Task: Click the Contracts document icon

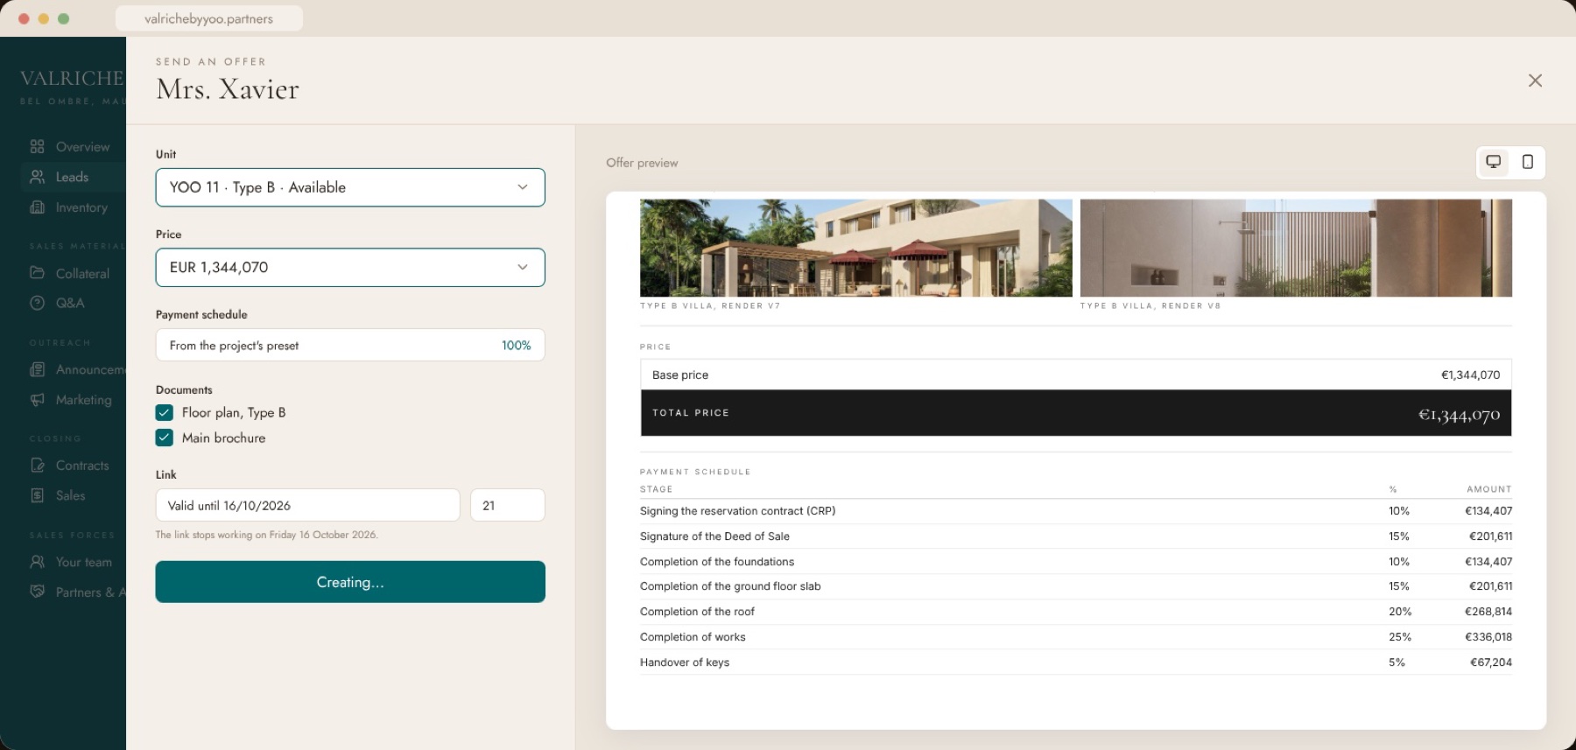Action: click(37, 466)
